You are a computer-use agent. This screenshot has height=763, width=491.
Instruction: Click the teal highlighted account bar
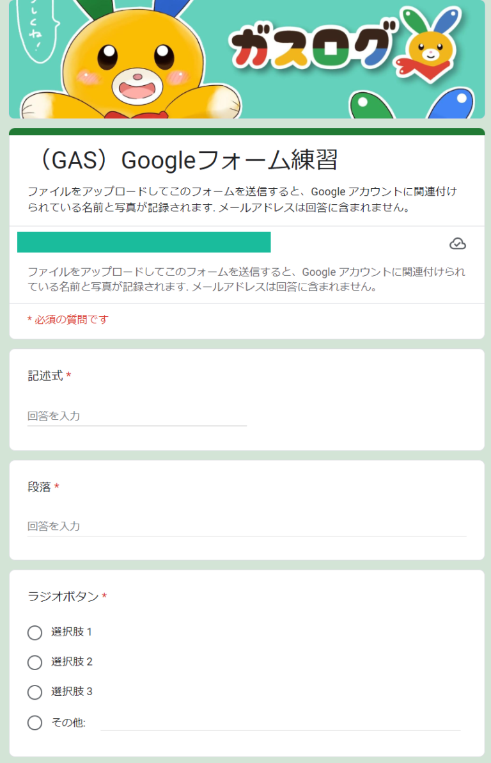(x=144, y=243)
